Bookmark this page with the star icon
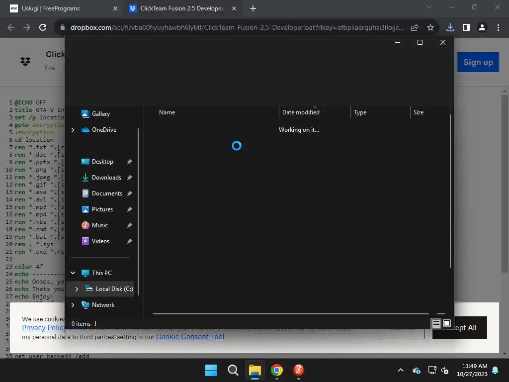Screen dimensions: 509x382 [430, 28]
